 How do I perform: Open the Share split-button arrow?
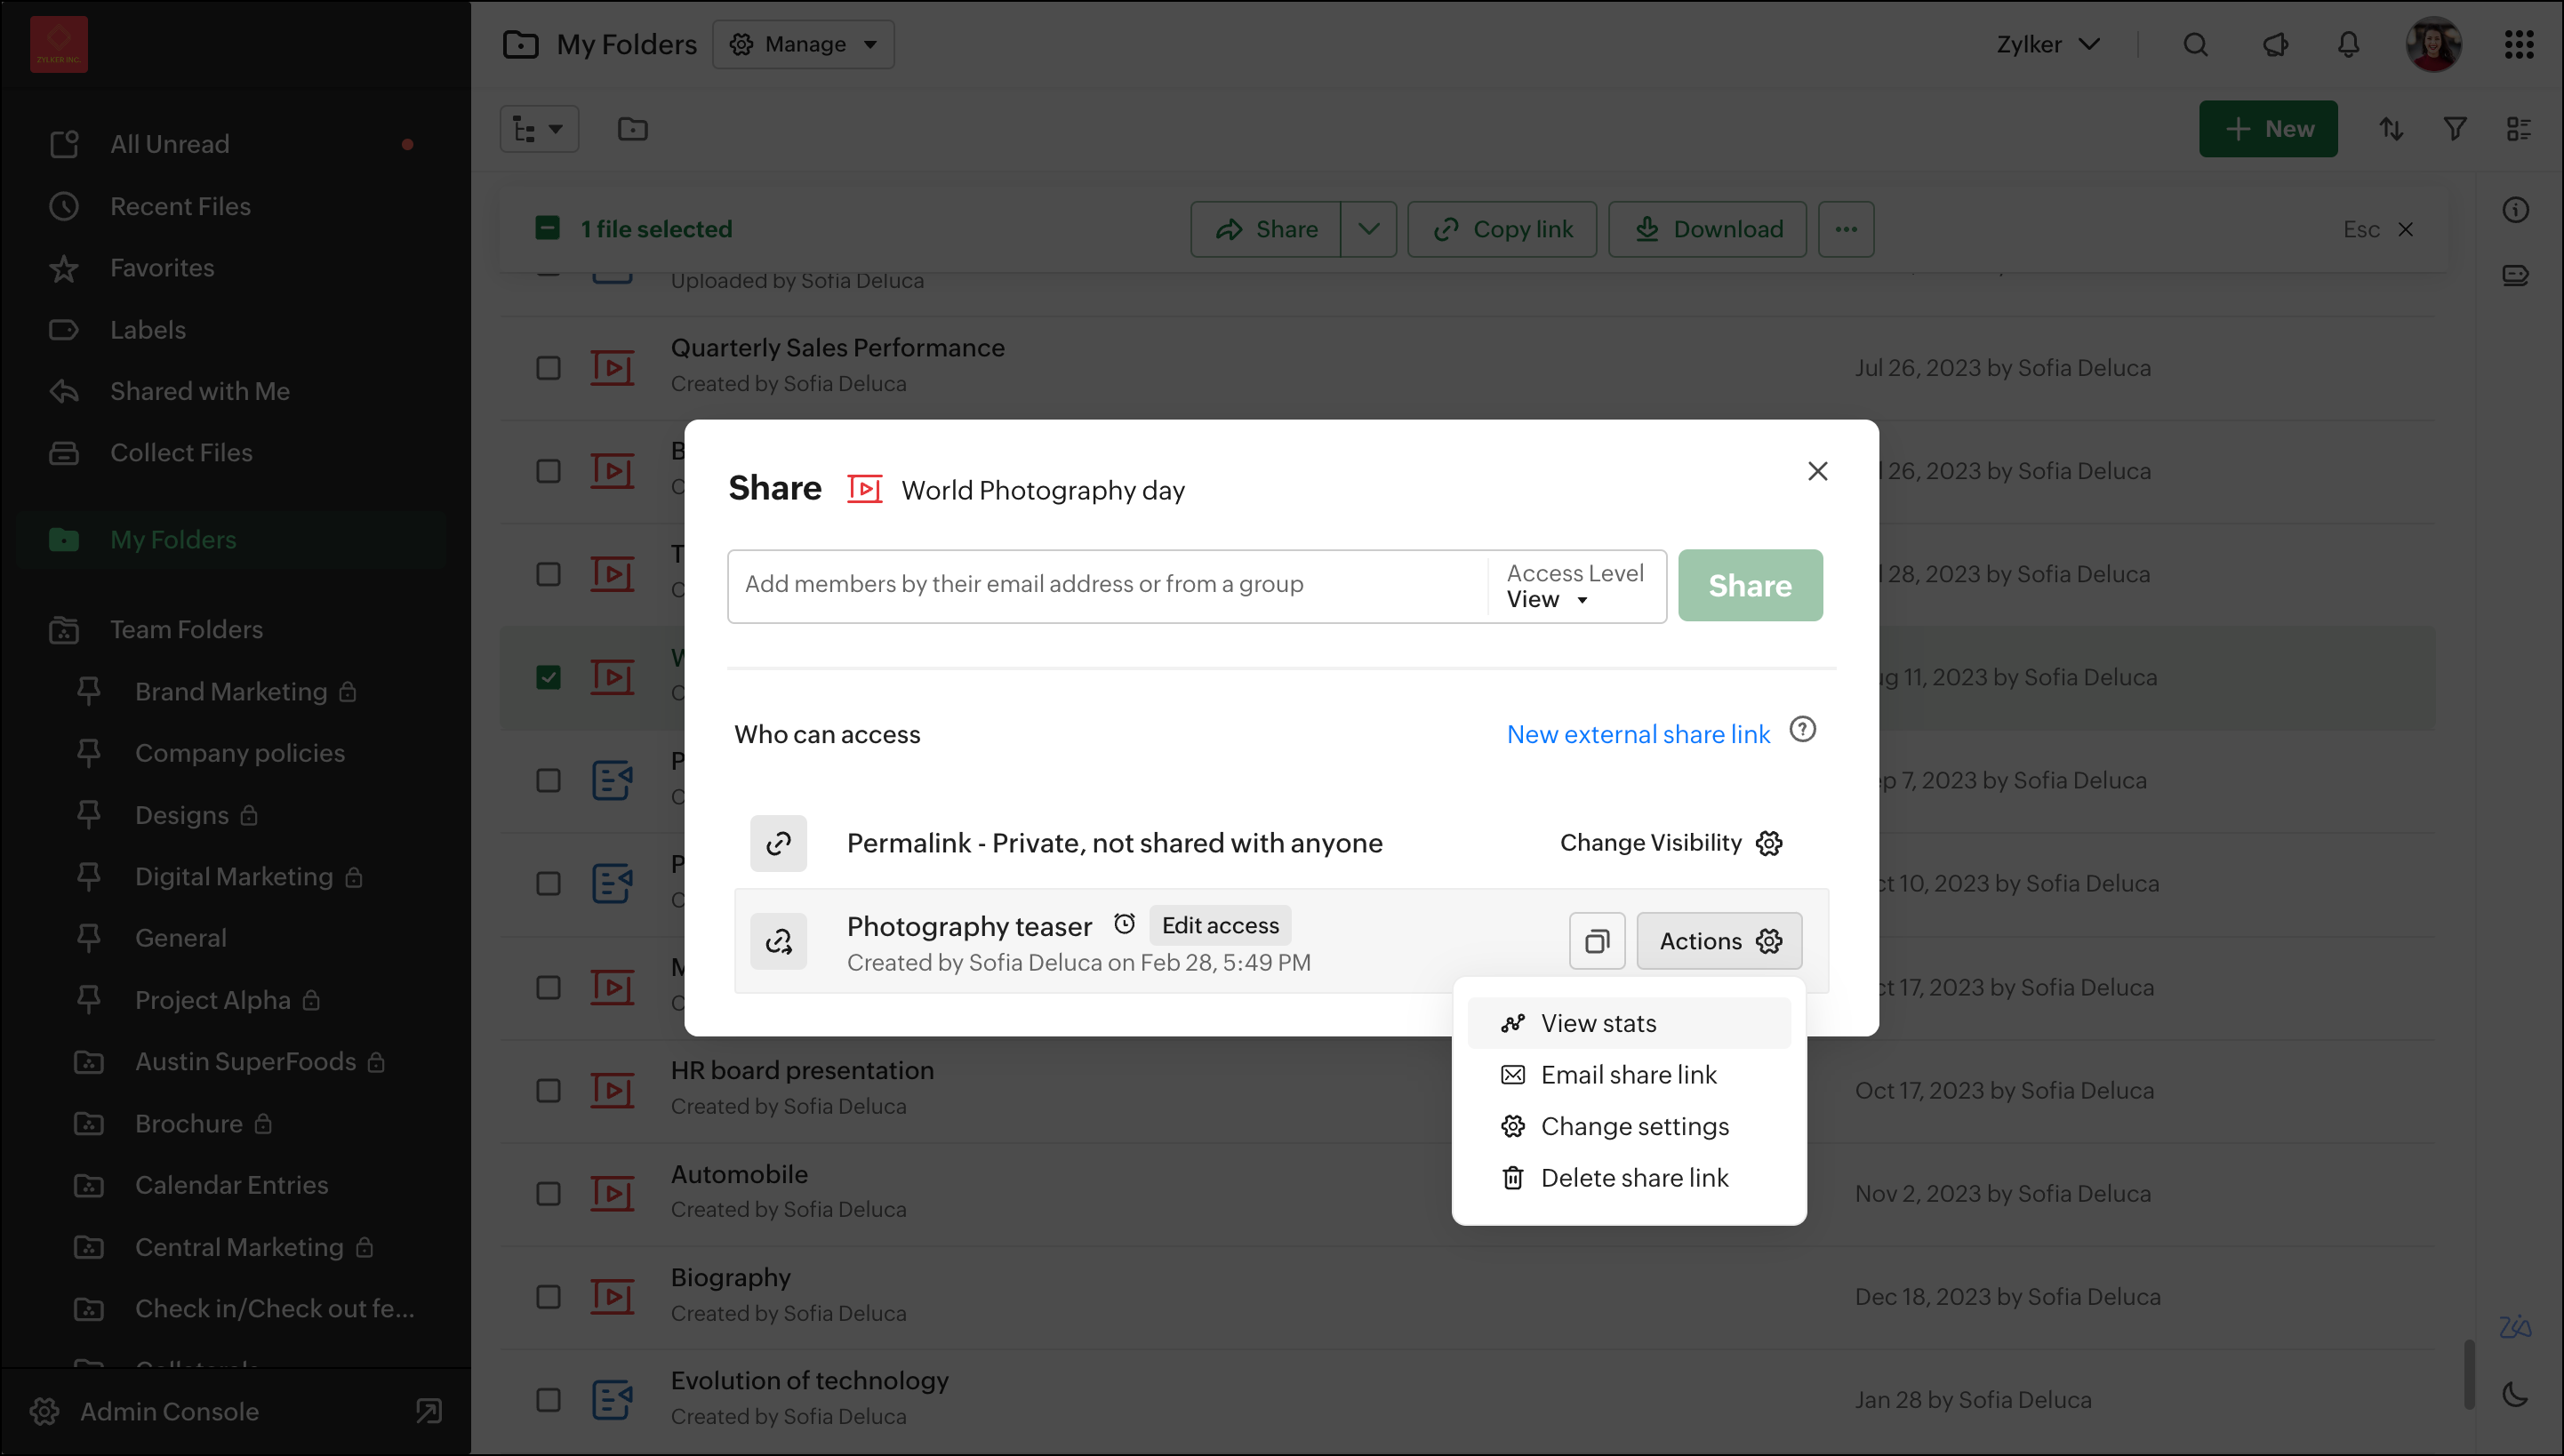(1368, 229)
